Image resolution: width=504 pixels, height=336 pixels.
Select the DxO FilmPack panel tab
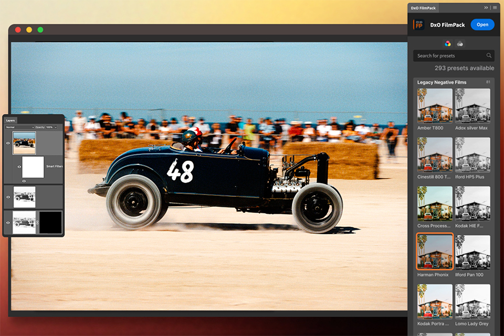click(x=424, y=8)
